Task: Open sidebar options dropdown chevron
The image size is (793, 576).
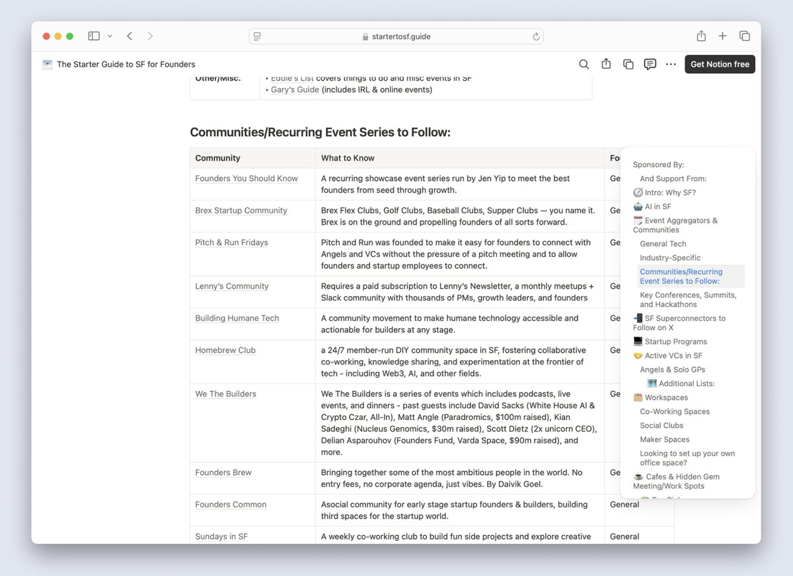Action: pos(110,36)
